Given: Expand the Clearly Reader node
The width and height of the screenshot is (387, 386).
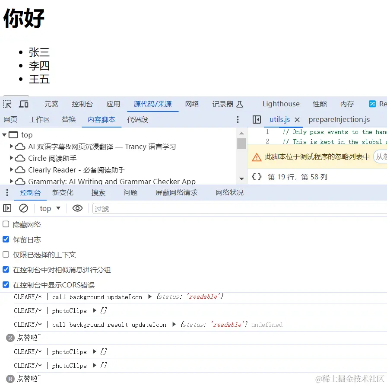Looking at the screenshot, I should coord(11,169).
